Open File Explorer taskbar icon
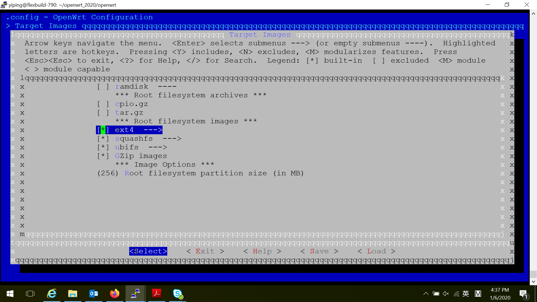Image resolution: width=537 pixels, height=302 pixels. click(x=73, y=294)
